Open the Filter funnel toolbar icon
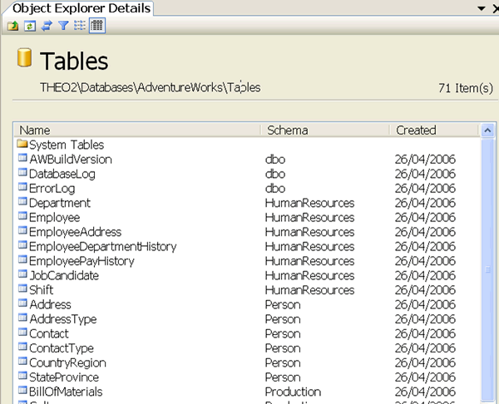Image resolution: width=499 pixels, height=404 pixels. [64, 26]
